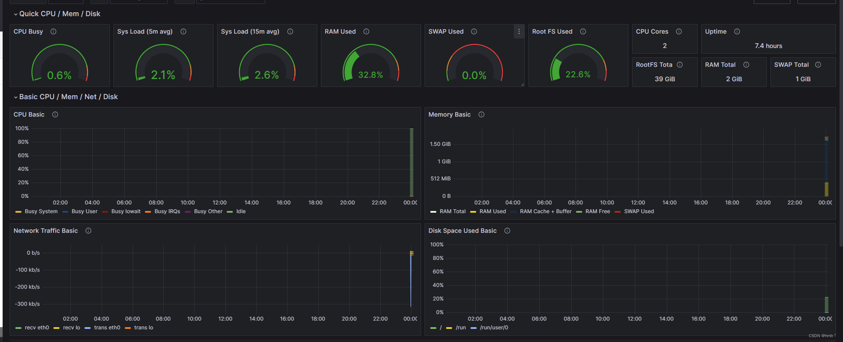The width and height of the screenshot is (843, 342).
Task: Click the Network Traffic spike near 00:00
Action: click(411, 279)
